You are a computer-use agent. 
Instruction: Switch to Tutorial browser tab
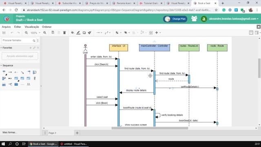coord(151,3)
